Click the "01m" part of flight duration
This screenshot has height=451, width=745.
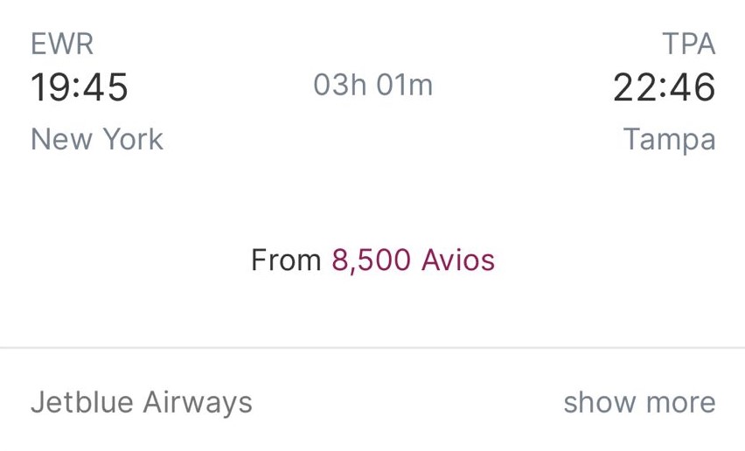click(405, 85)
